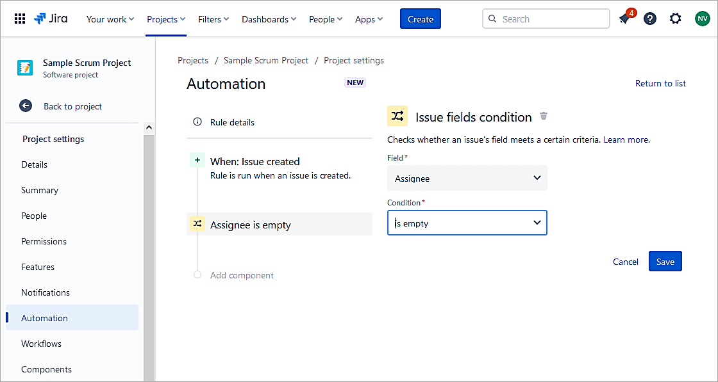Click the Back to project arrow icon

(x=25, y=106)
